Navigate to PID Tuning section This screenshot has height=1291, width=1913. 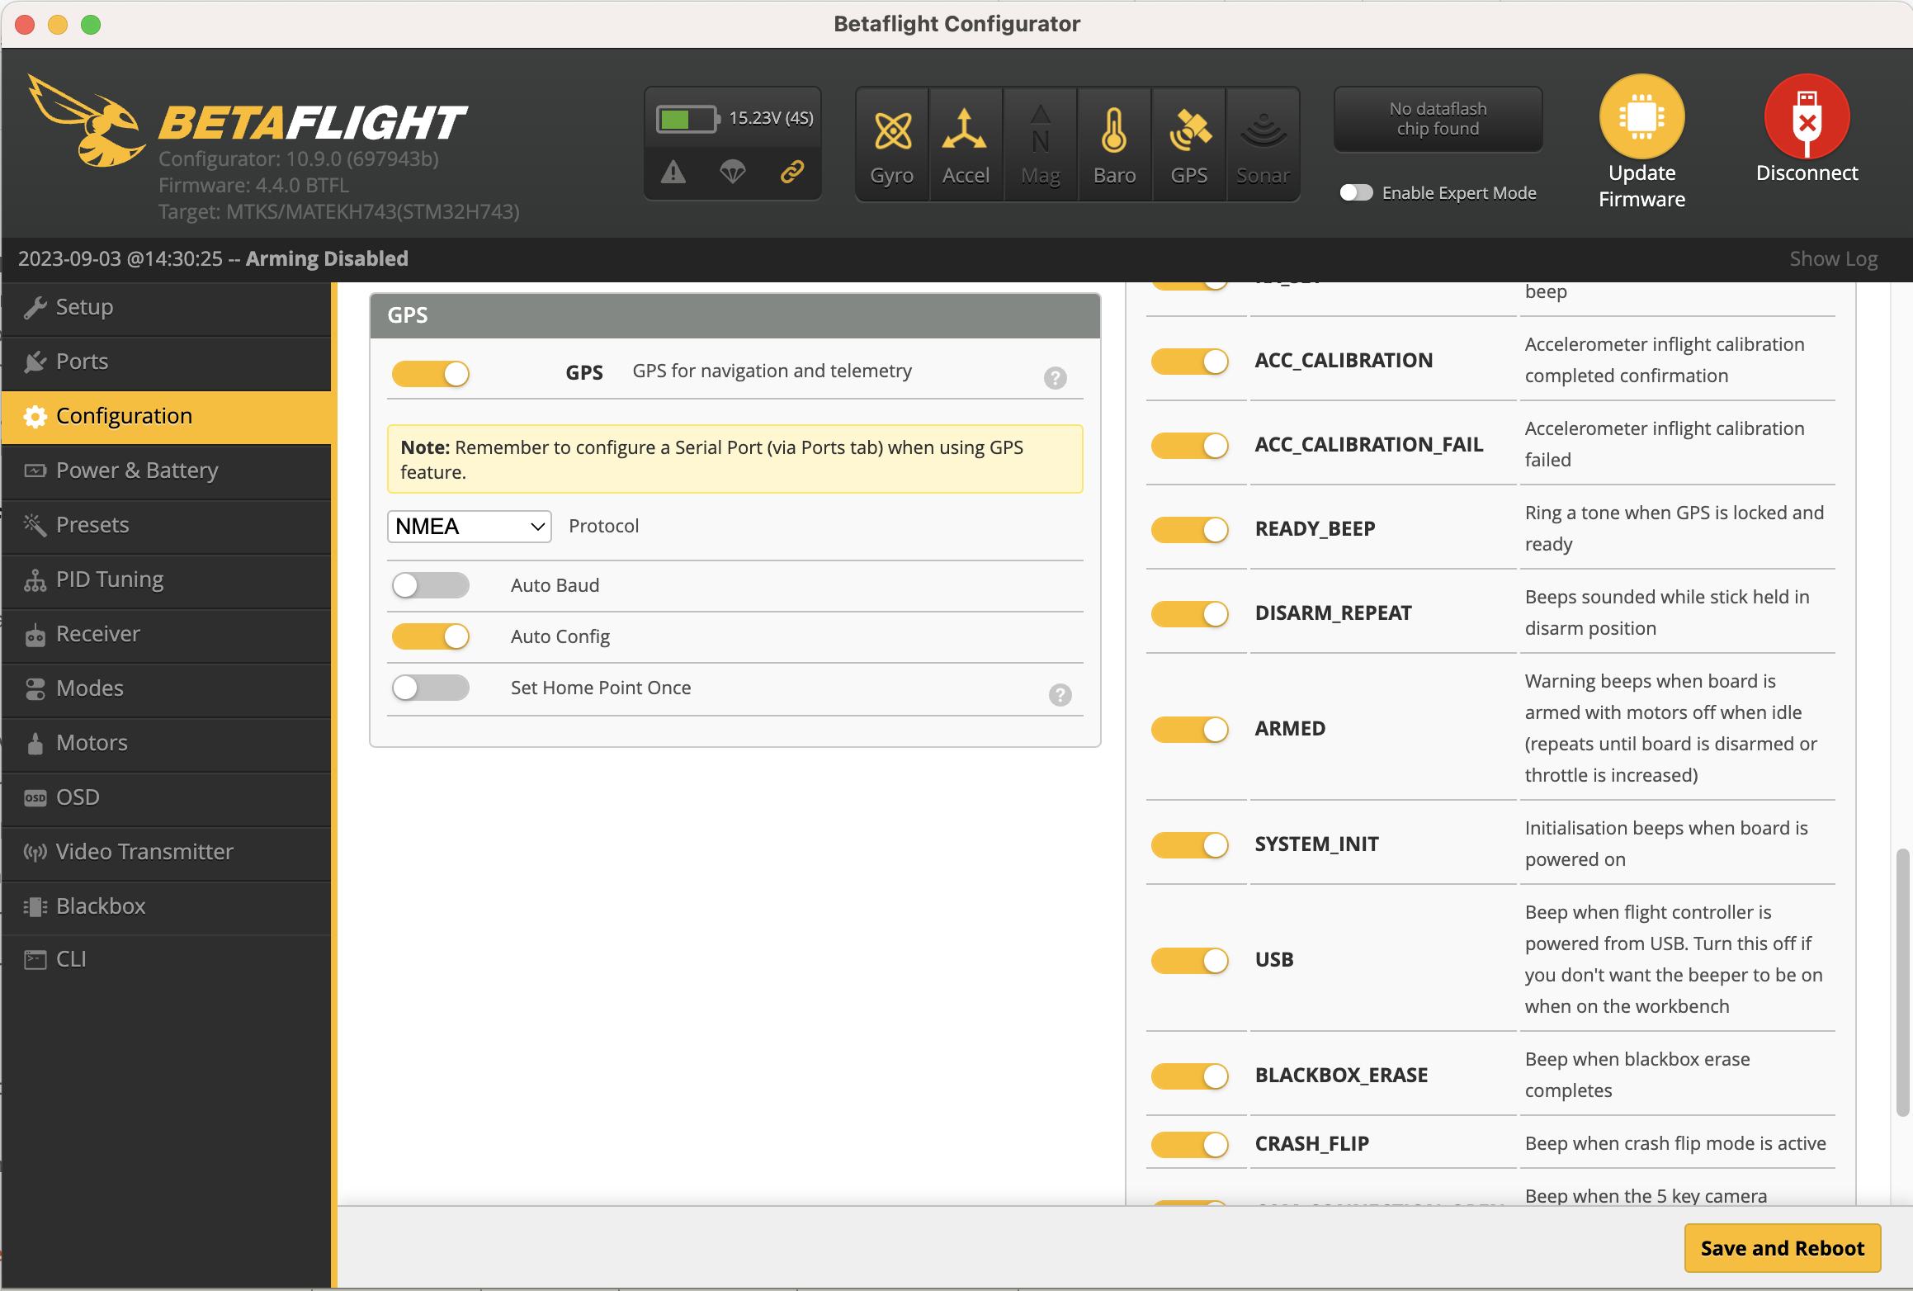coord(110,578)
